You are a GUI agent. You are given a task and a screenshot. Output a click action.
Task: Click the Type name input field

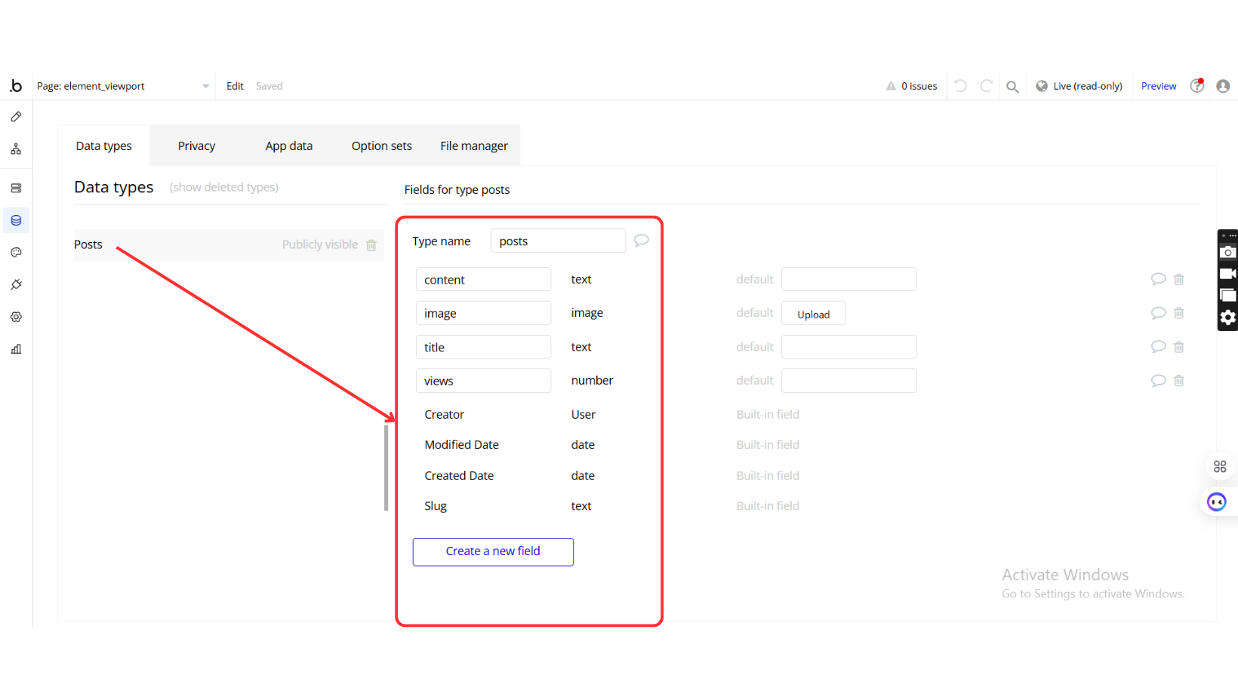point(557,241)
